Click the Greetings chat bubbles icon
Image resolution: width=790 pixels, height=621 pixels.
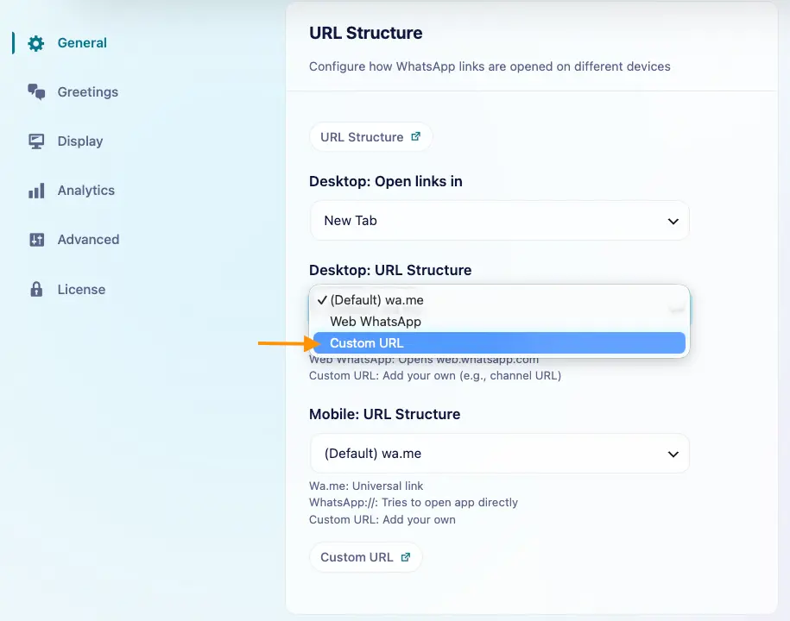[x=36, y=92]
